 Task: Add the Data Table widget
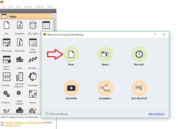pyautogui.click(x=46, y=25)
